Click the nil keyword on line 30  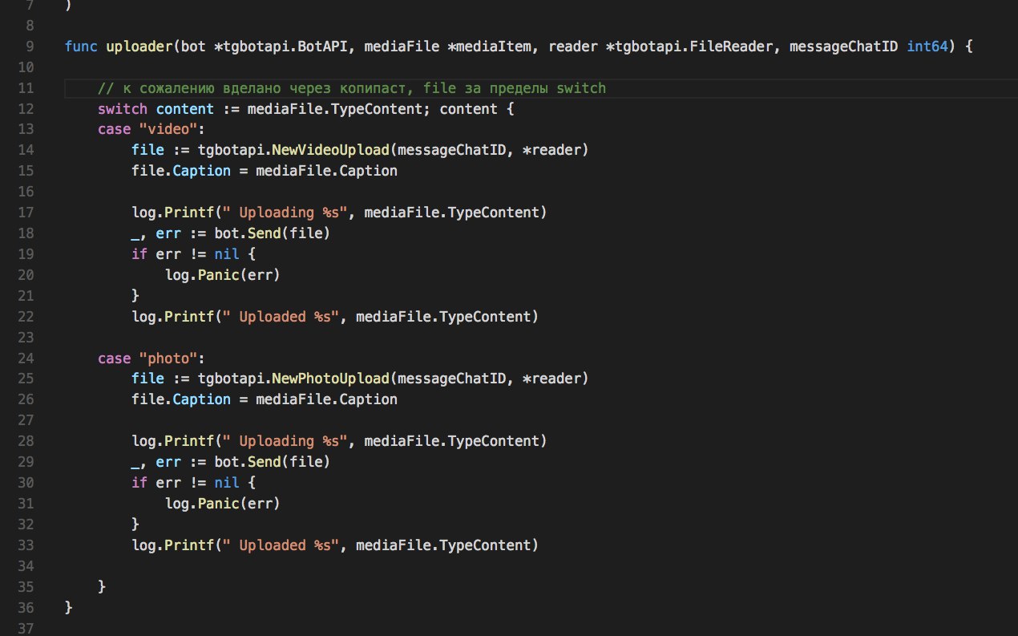click(224, 483)
